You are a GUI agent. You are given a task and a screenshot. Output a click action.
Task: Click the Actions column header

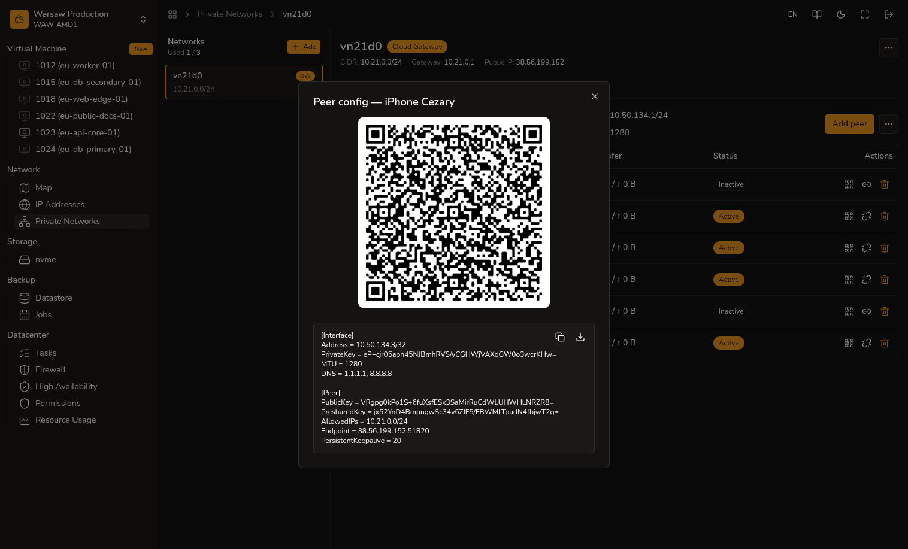tap(879, 156)
